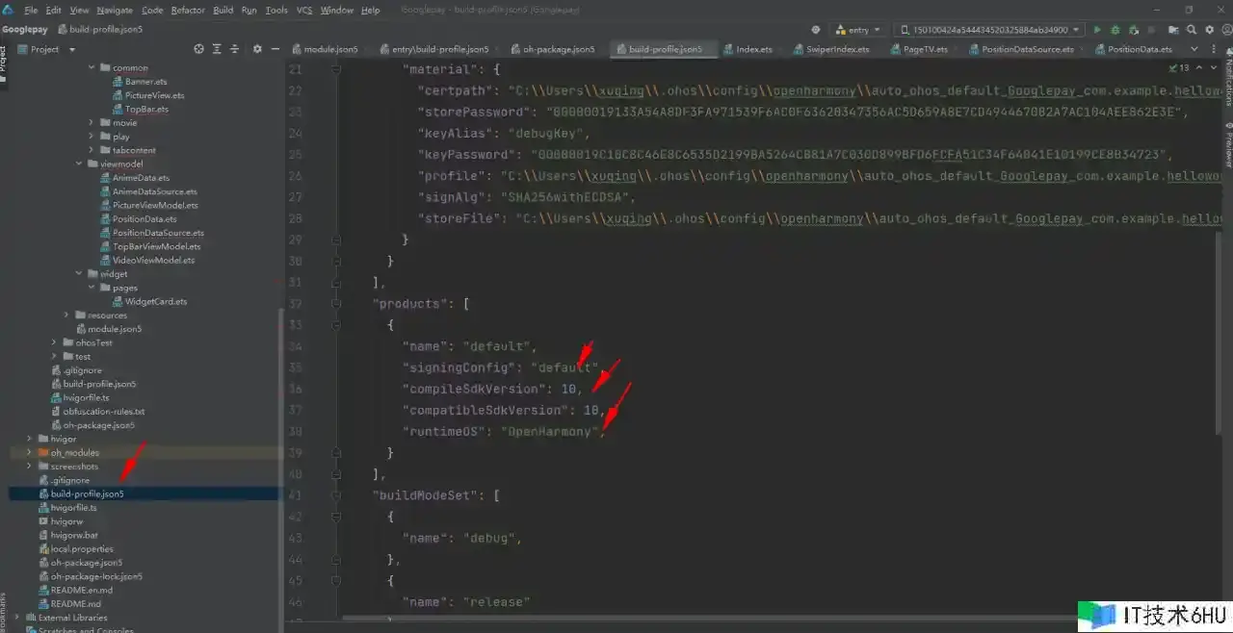The image size is (1233, 633).
Task: Expand the screenshots folder
Action: 30,466
